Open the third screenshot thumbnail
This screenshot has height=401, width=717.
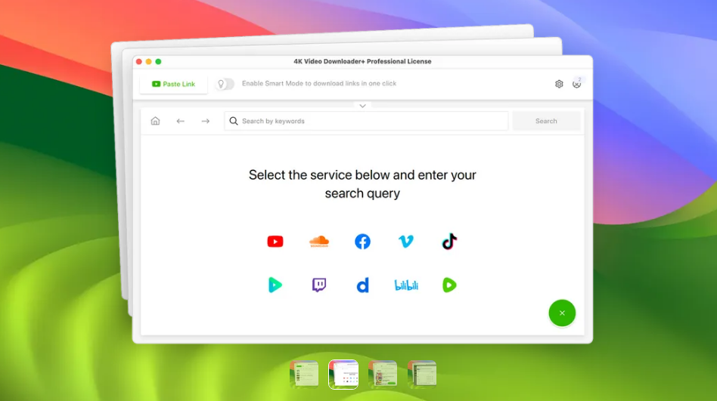coord(383,374)
